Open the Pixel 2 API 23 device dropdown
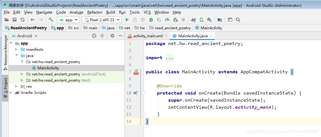Viewport: 321px width, 137px height. (x=102, y=20)
